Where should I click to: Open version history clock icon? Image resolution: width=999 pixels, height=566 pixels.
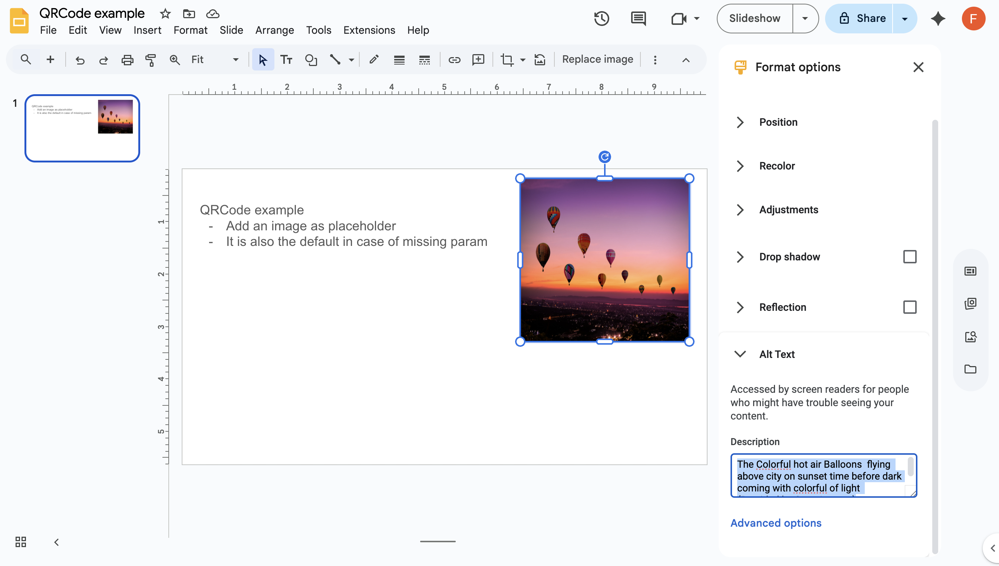click(601, 19)
